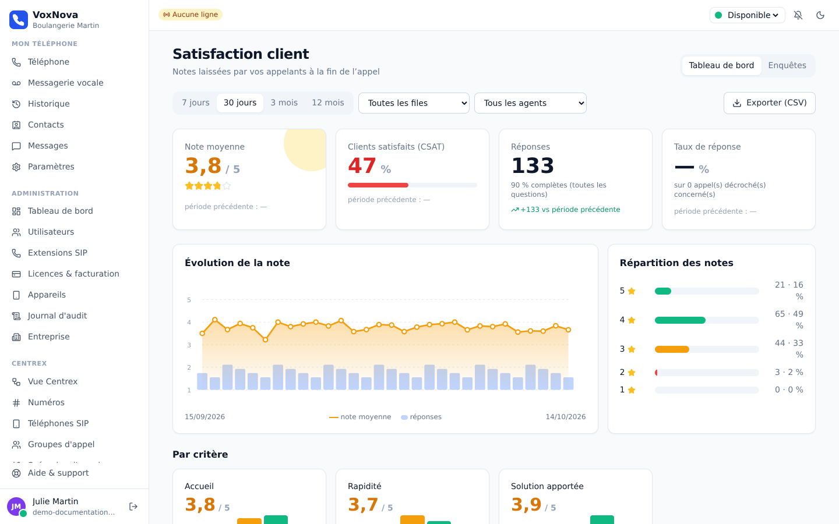Click the 'réponses' chart legend
The height and width of the screenshot is (524, 839).
pos(421,417)
